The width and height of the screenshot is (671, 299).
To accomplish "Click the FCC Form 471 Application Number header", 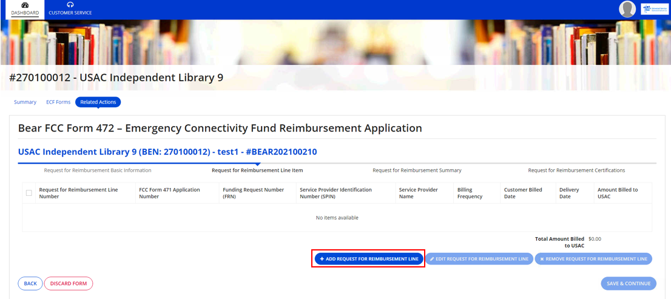I will pos(177,193).
